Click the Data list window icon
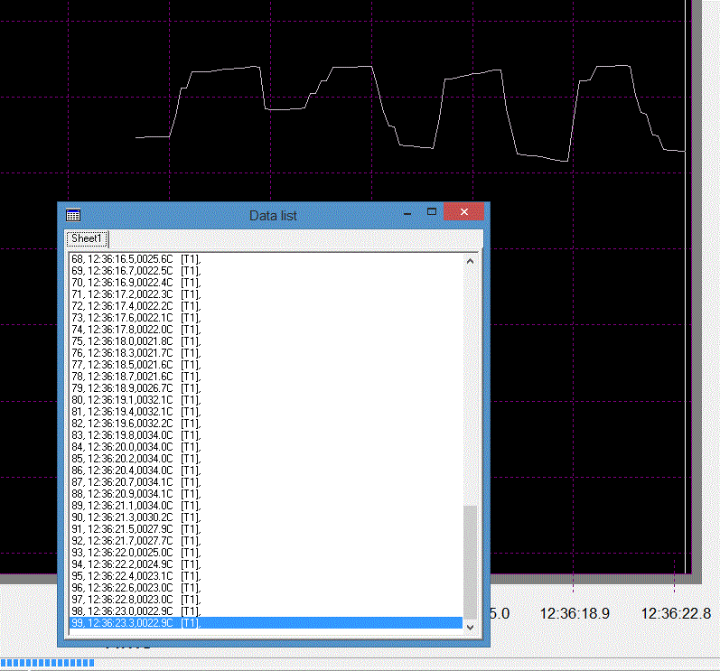Viewport: 720px width, 671px height. click(73, 215)
